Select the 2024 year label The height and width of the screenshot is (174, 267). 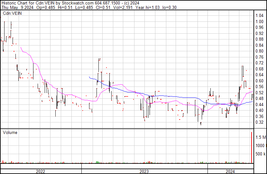230,171
